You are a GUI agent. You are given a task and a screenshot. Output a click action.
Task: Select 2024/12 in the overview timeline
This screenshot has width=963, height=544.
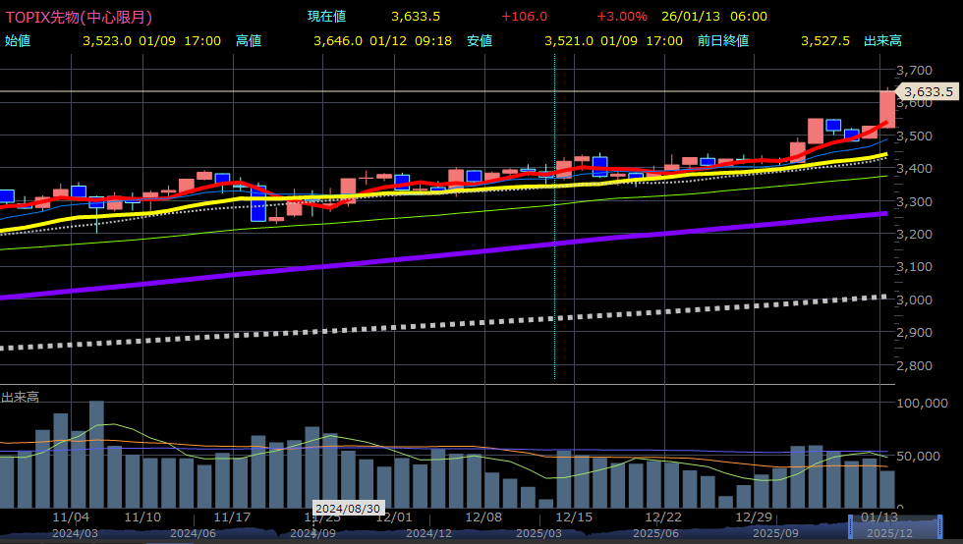(428, 533)
